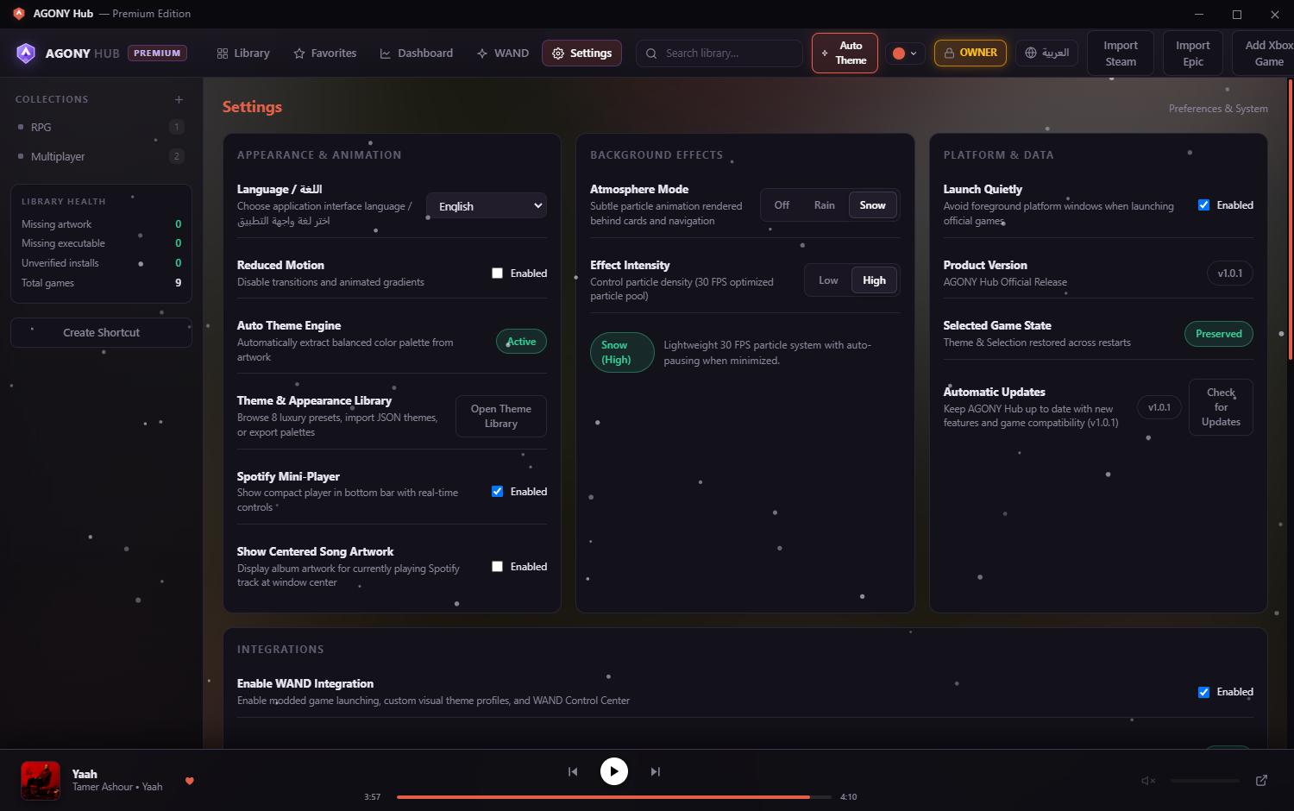
Task: Set Effect Intensity to Low
Action: [x=828, y=280]
